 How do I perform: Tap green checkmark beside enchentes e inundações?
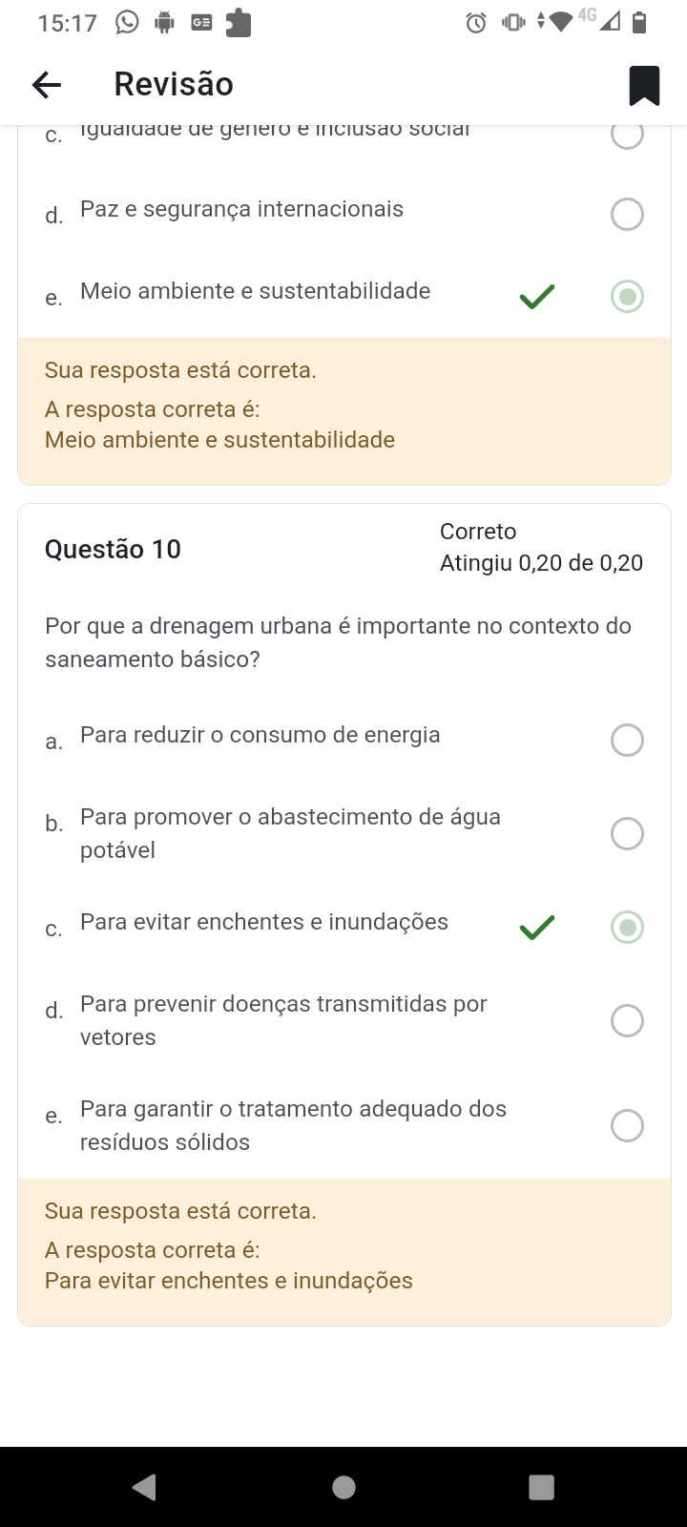pos(537,927)
